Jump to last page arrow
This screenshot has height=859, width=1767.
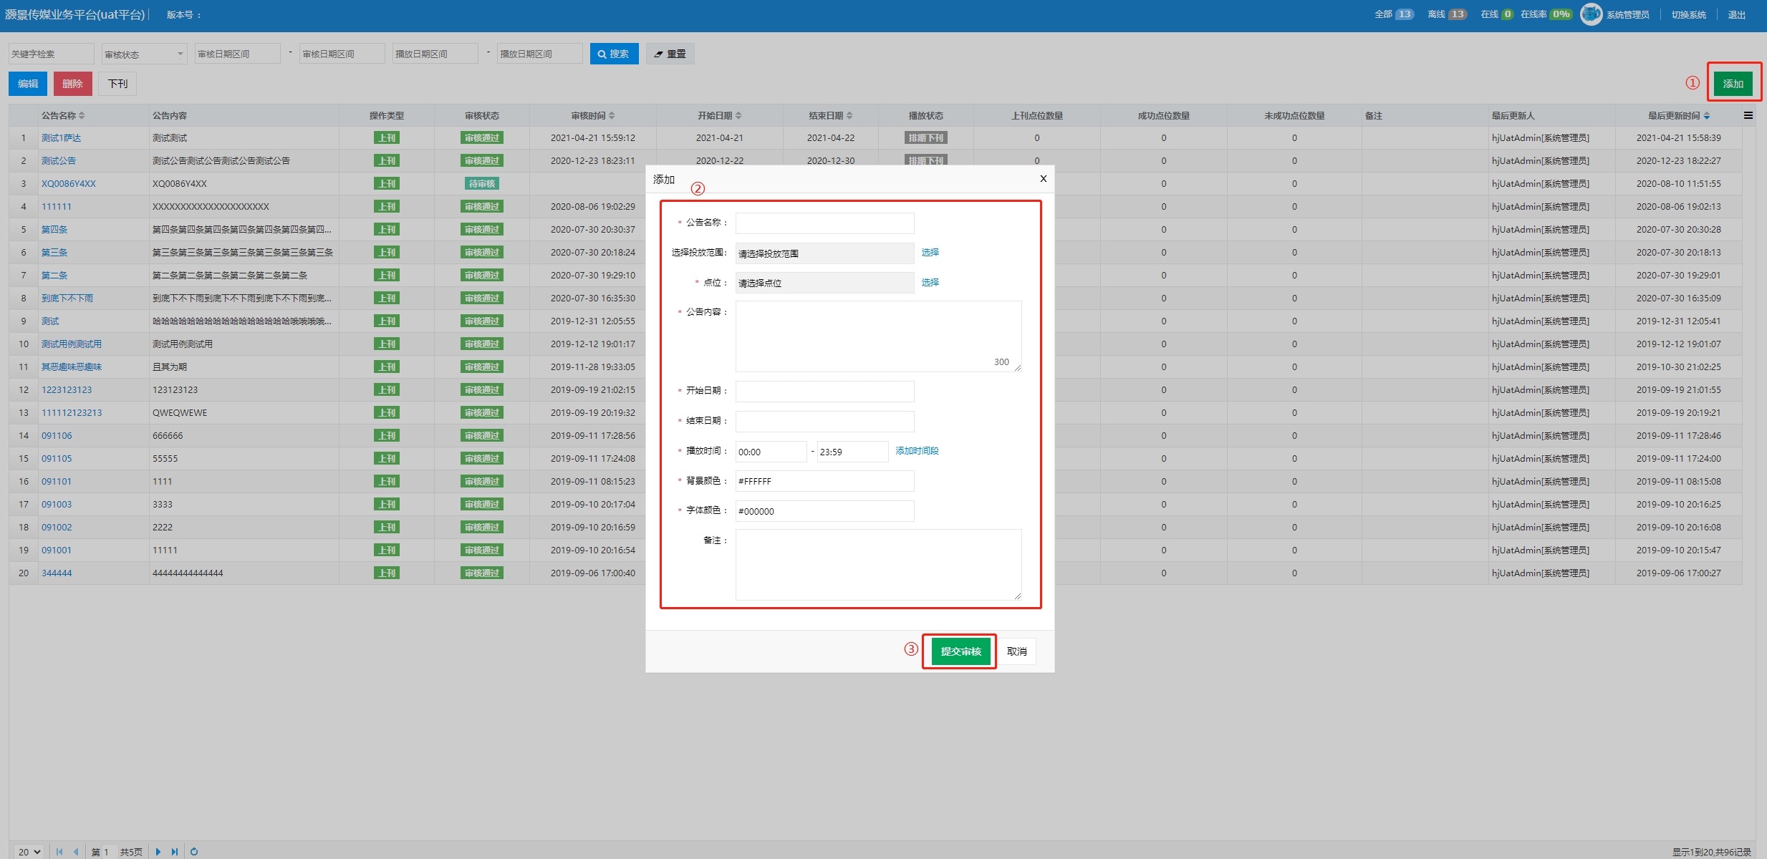(175, 852)
